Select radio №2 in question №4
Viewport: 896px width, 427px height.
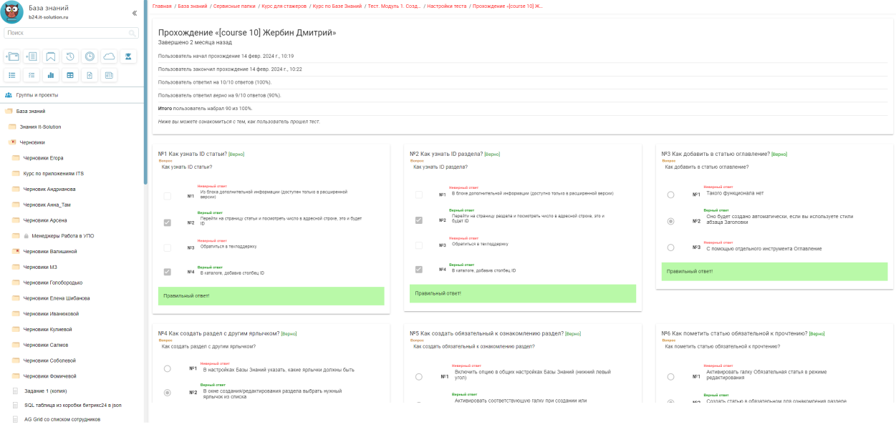[x=167, y=393]
